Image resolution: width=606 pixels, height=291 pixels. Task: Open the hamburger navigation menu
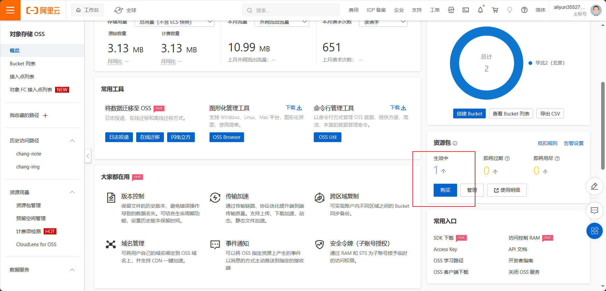(10, 10)
